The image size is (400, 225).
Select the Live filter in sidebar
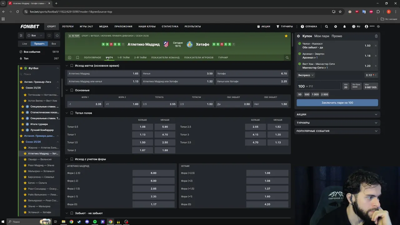point(24,44)
